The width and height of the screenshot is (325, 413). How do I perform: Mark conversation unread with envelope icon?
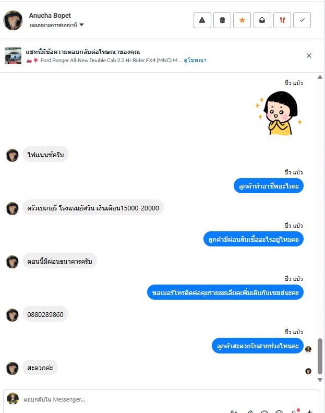click(x=262, y=20)
